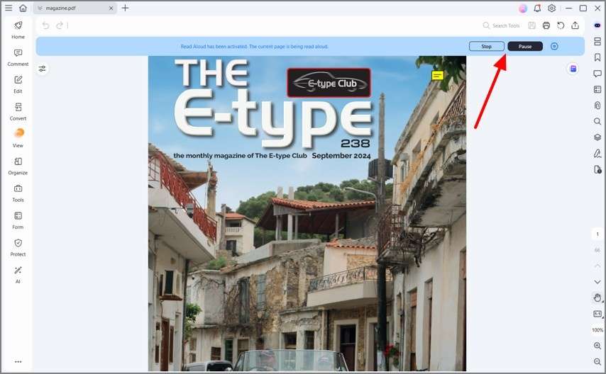Open a new tab with plus
Viewport: 606px width, 374px height.
point(125,8)
